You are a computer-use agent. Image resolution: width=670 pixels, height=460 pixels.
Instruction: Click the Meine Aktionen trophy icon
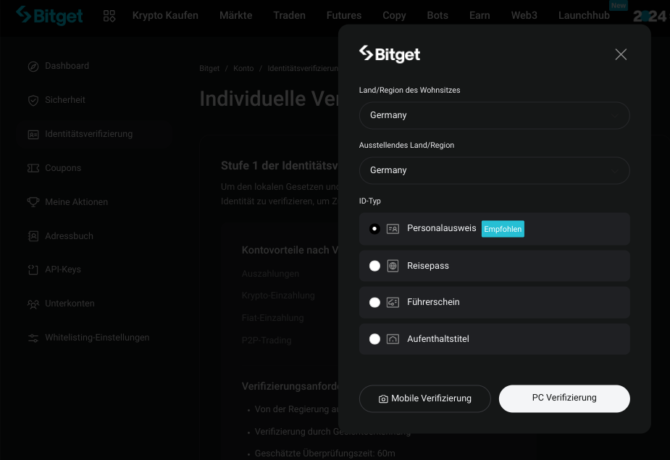pyautogui.click(x=33, y=202)
